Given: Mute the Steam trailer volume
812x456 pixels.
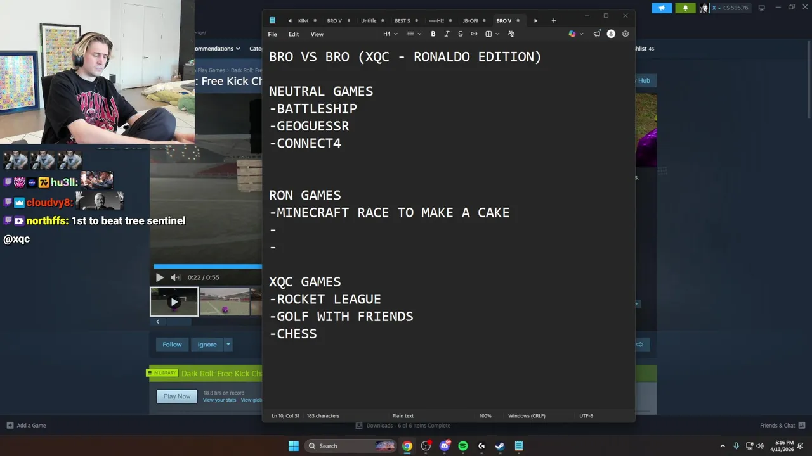Looking at the screenshot, I should (176, 277).
